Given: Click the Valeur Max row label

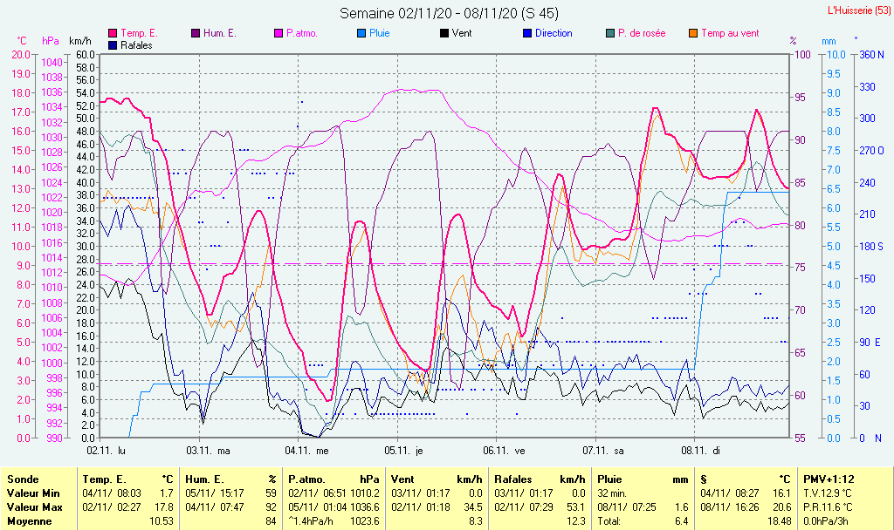Looking at the screenshot, I should click(34, 506).
